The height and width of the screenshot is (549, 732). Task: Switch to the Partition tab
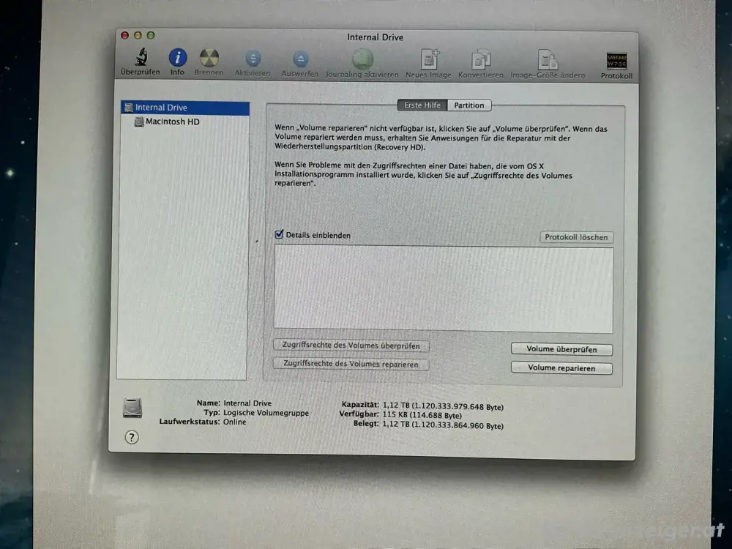(x=469, y=105)
